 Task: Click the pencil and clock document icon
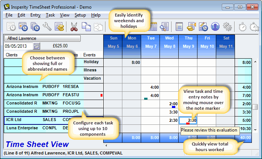tap(203, 27)
